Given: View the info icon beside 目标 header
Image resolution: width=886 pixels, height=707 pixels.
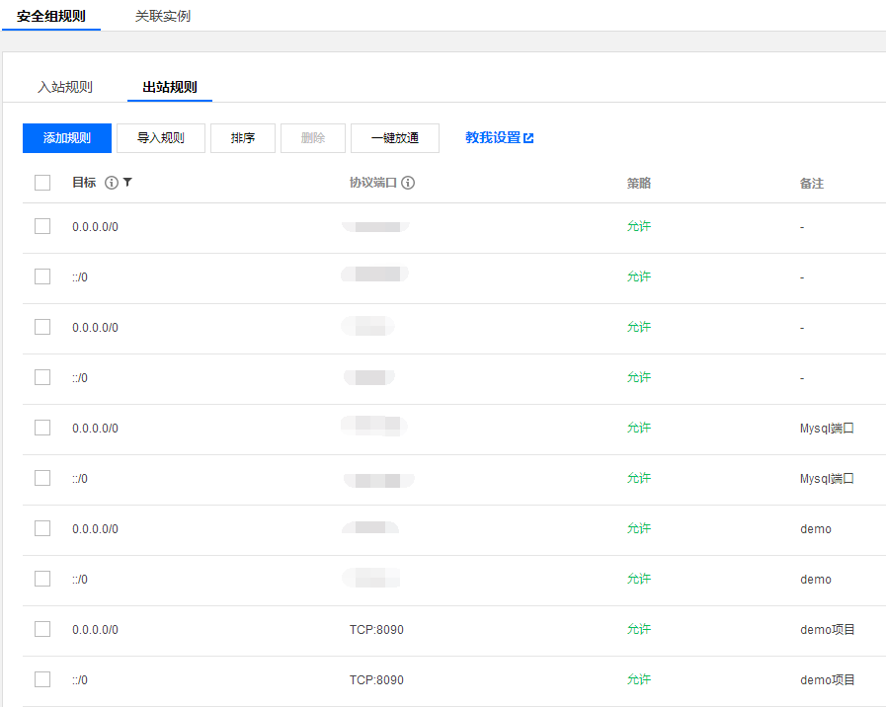Looking at the screenshot, I should [x=113, y=183].
